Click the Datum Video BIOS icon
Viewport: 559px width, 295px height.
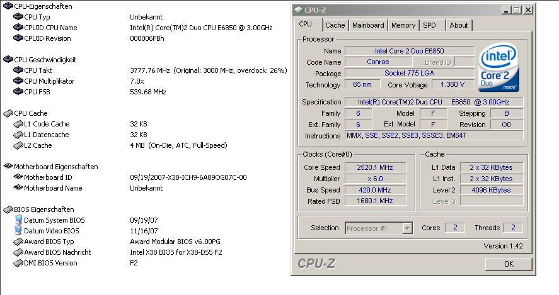(18, 231)
